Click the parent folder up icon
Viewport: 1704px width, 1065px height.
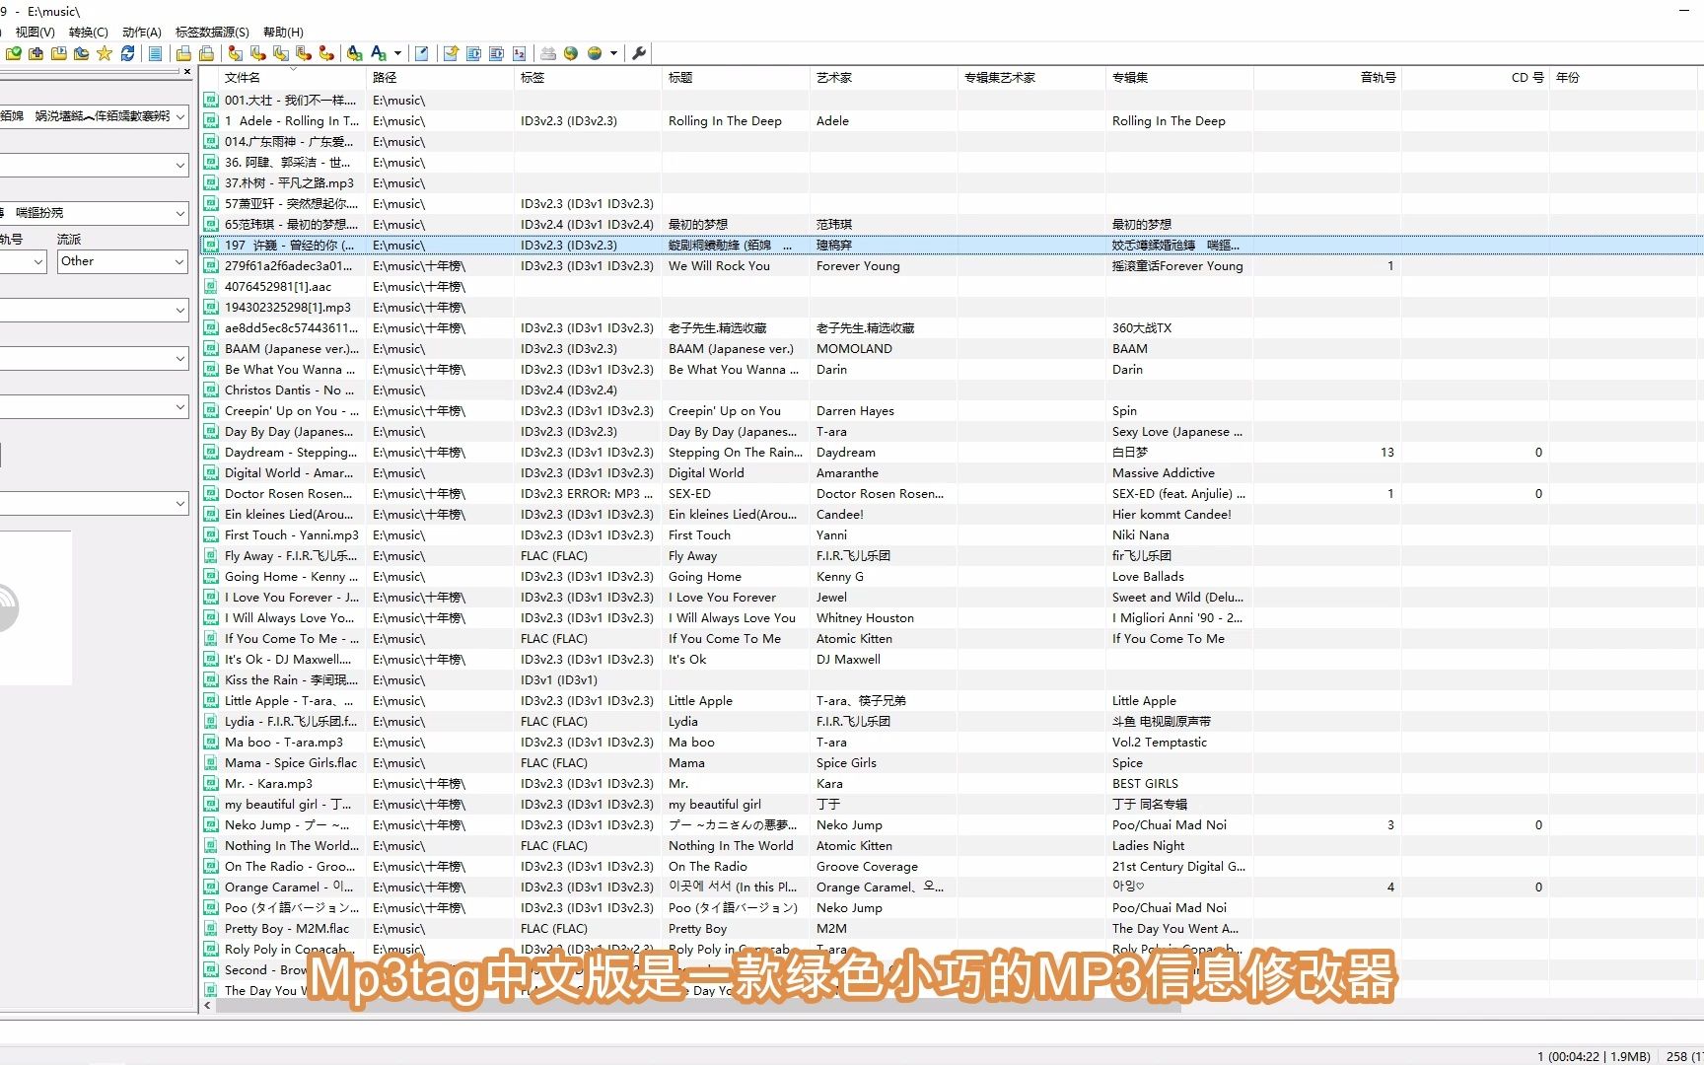pyautogui.click(x=82, y=53)
